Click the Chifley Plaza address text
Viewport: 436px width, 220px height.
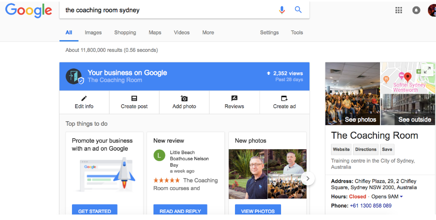coord(373,184)
